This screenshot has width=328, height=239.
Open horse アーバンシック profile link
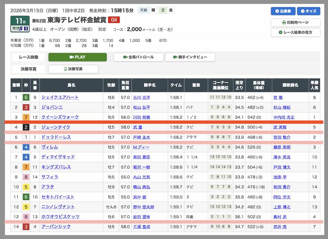tap(56, 227)
